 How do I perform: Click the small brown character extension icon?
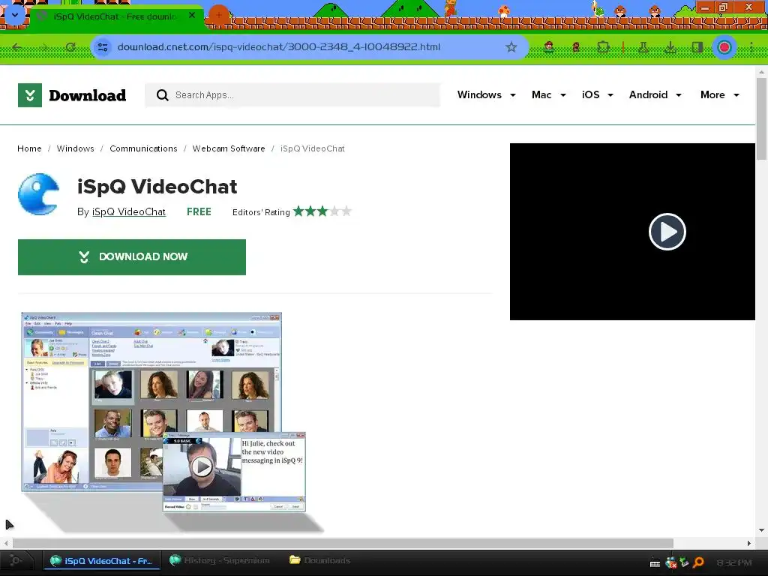point(576,47)
